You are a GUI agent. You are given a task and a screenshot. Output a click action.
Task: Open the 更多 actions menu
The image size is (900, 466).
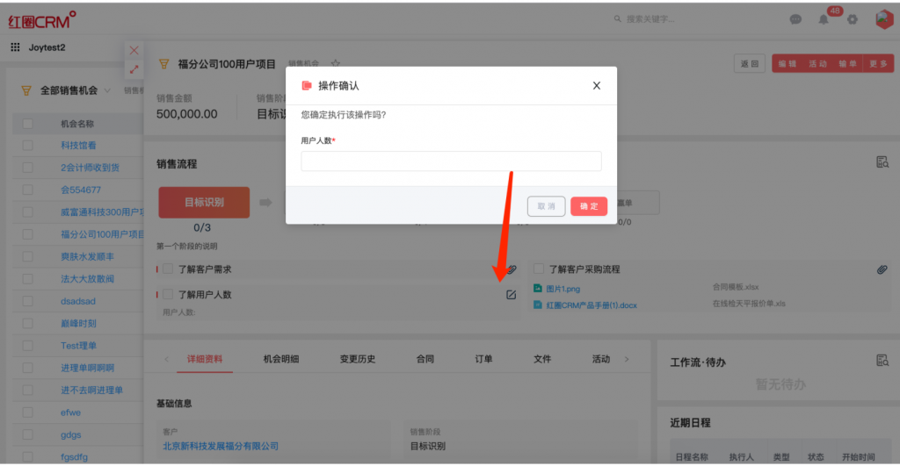click(x=878, y=64)
